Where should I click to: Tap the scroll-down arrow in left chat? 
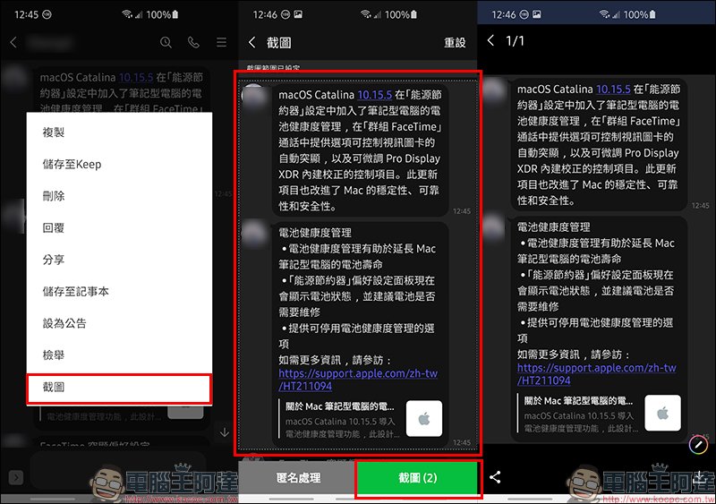[225, 432]
